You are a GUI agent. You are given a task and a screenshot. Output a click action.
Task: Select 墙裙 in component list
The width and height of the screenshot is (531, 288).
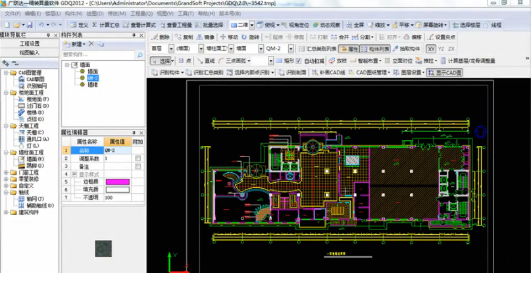coord(93,85)
